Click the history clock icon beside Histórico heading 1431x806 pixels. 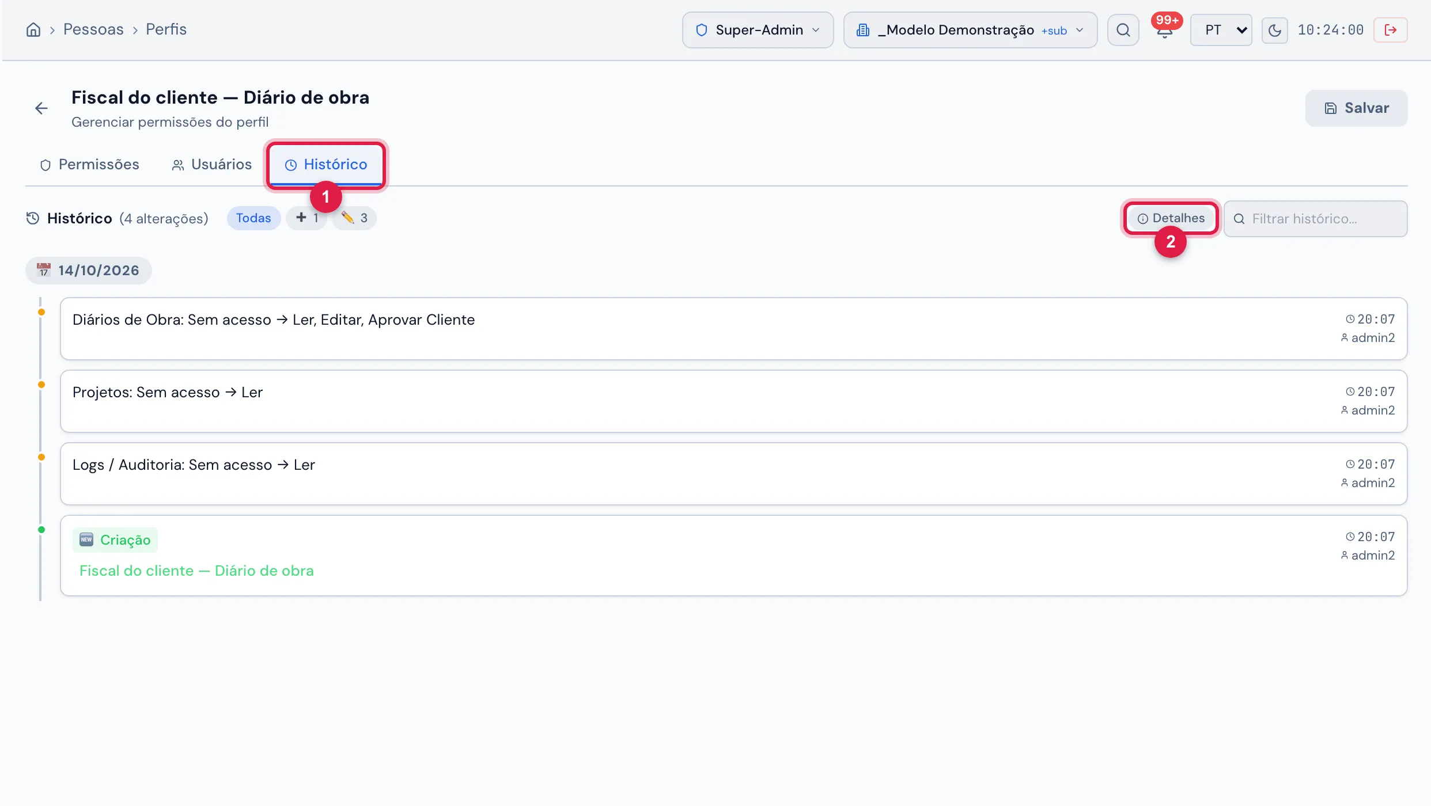click(x=33, y=218)
